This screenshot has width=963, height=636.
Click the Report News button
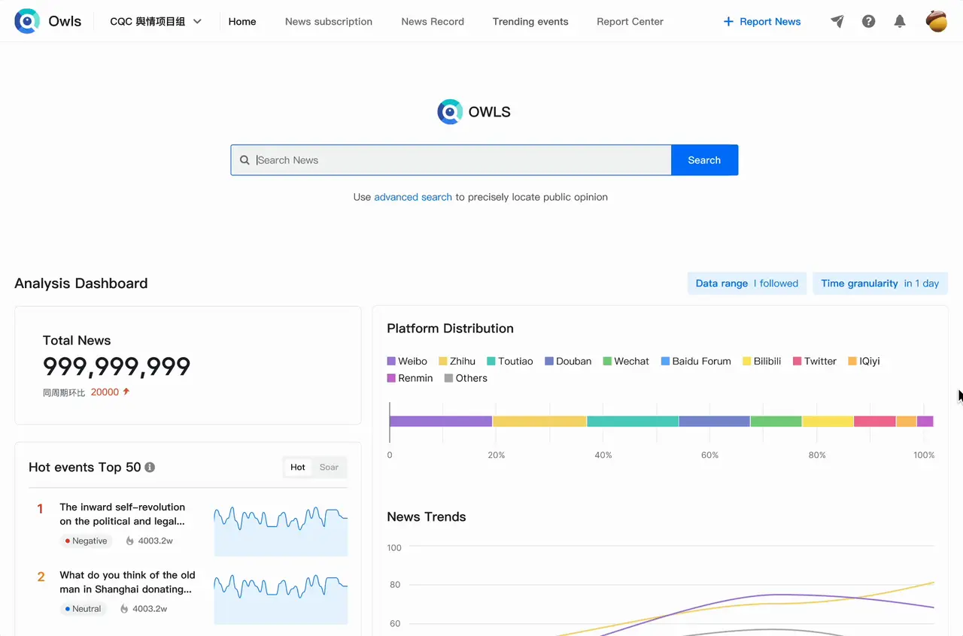coord(761,22)
